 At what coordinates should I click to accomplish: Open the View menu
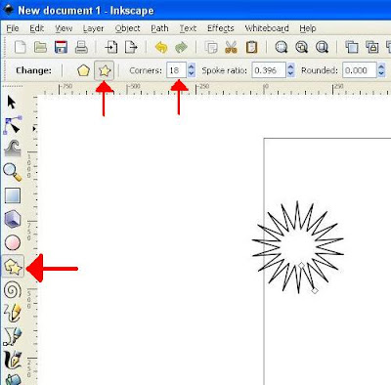point(64,28)
